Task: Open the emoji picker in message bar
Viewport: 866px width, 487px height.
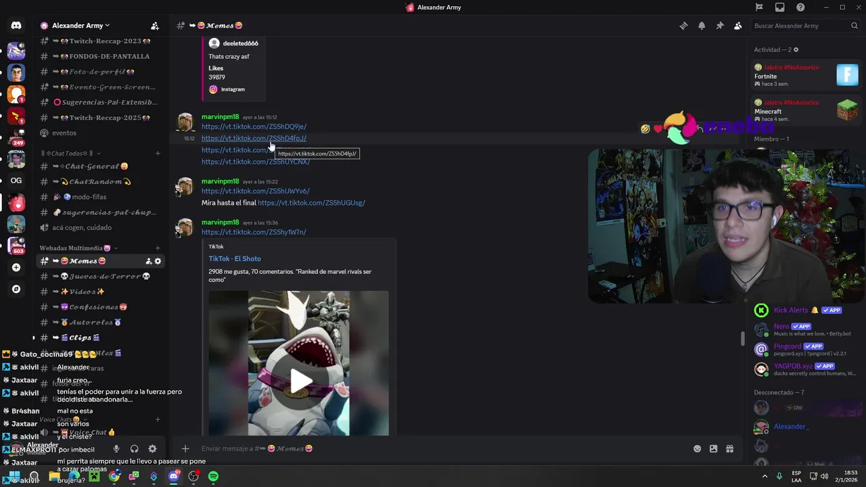Action: coord(697,448)
